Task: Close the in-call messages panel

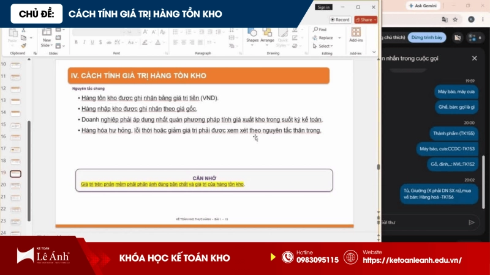Action: click(474, 58)
